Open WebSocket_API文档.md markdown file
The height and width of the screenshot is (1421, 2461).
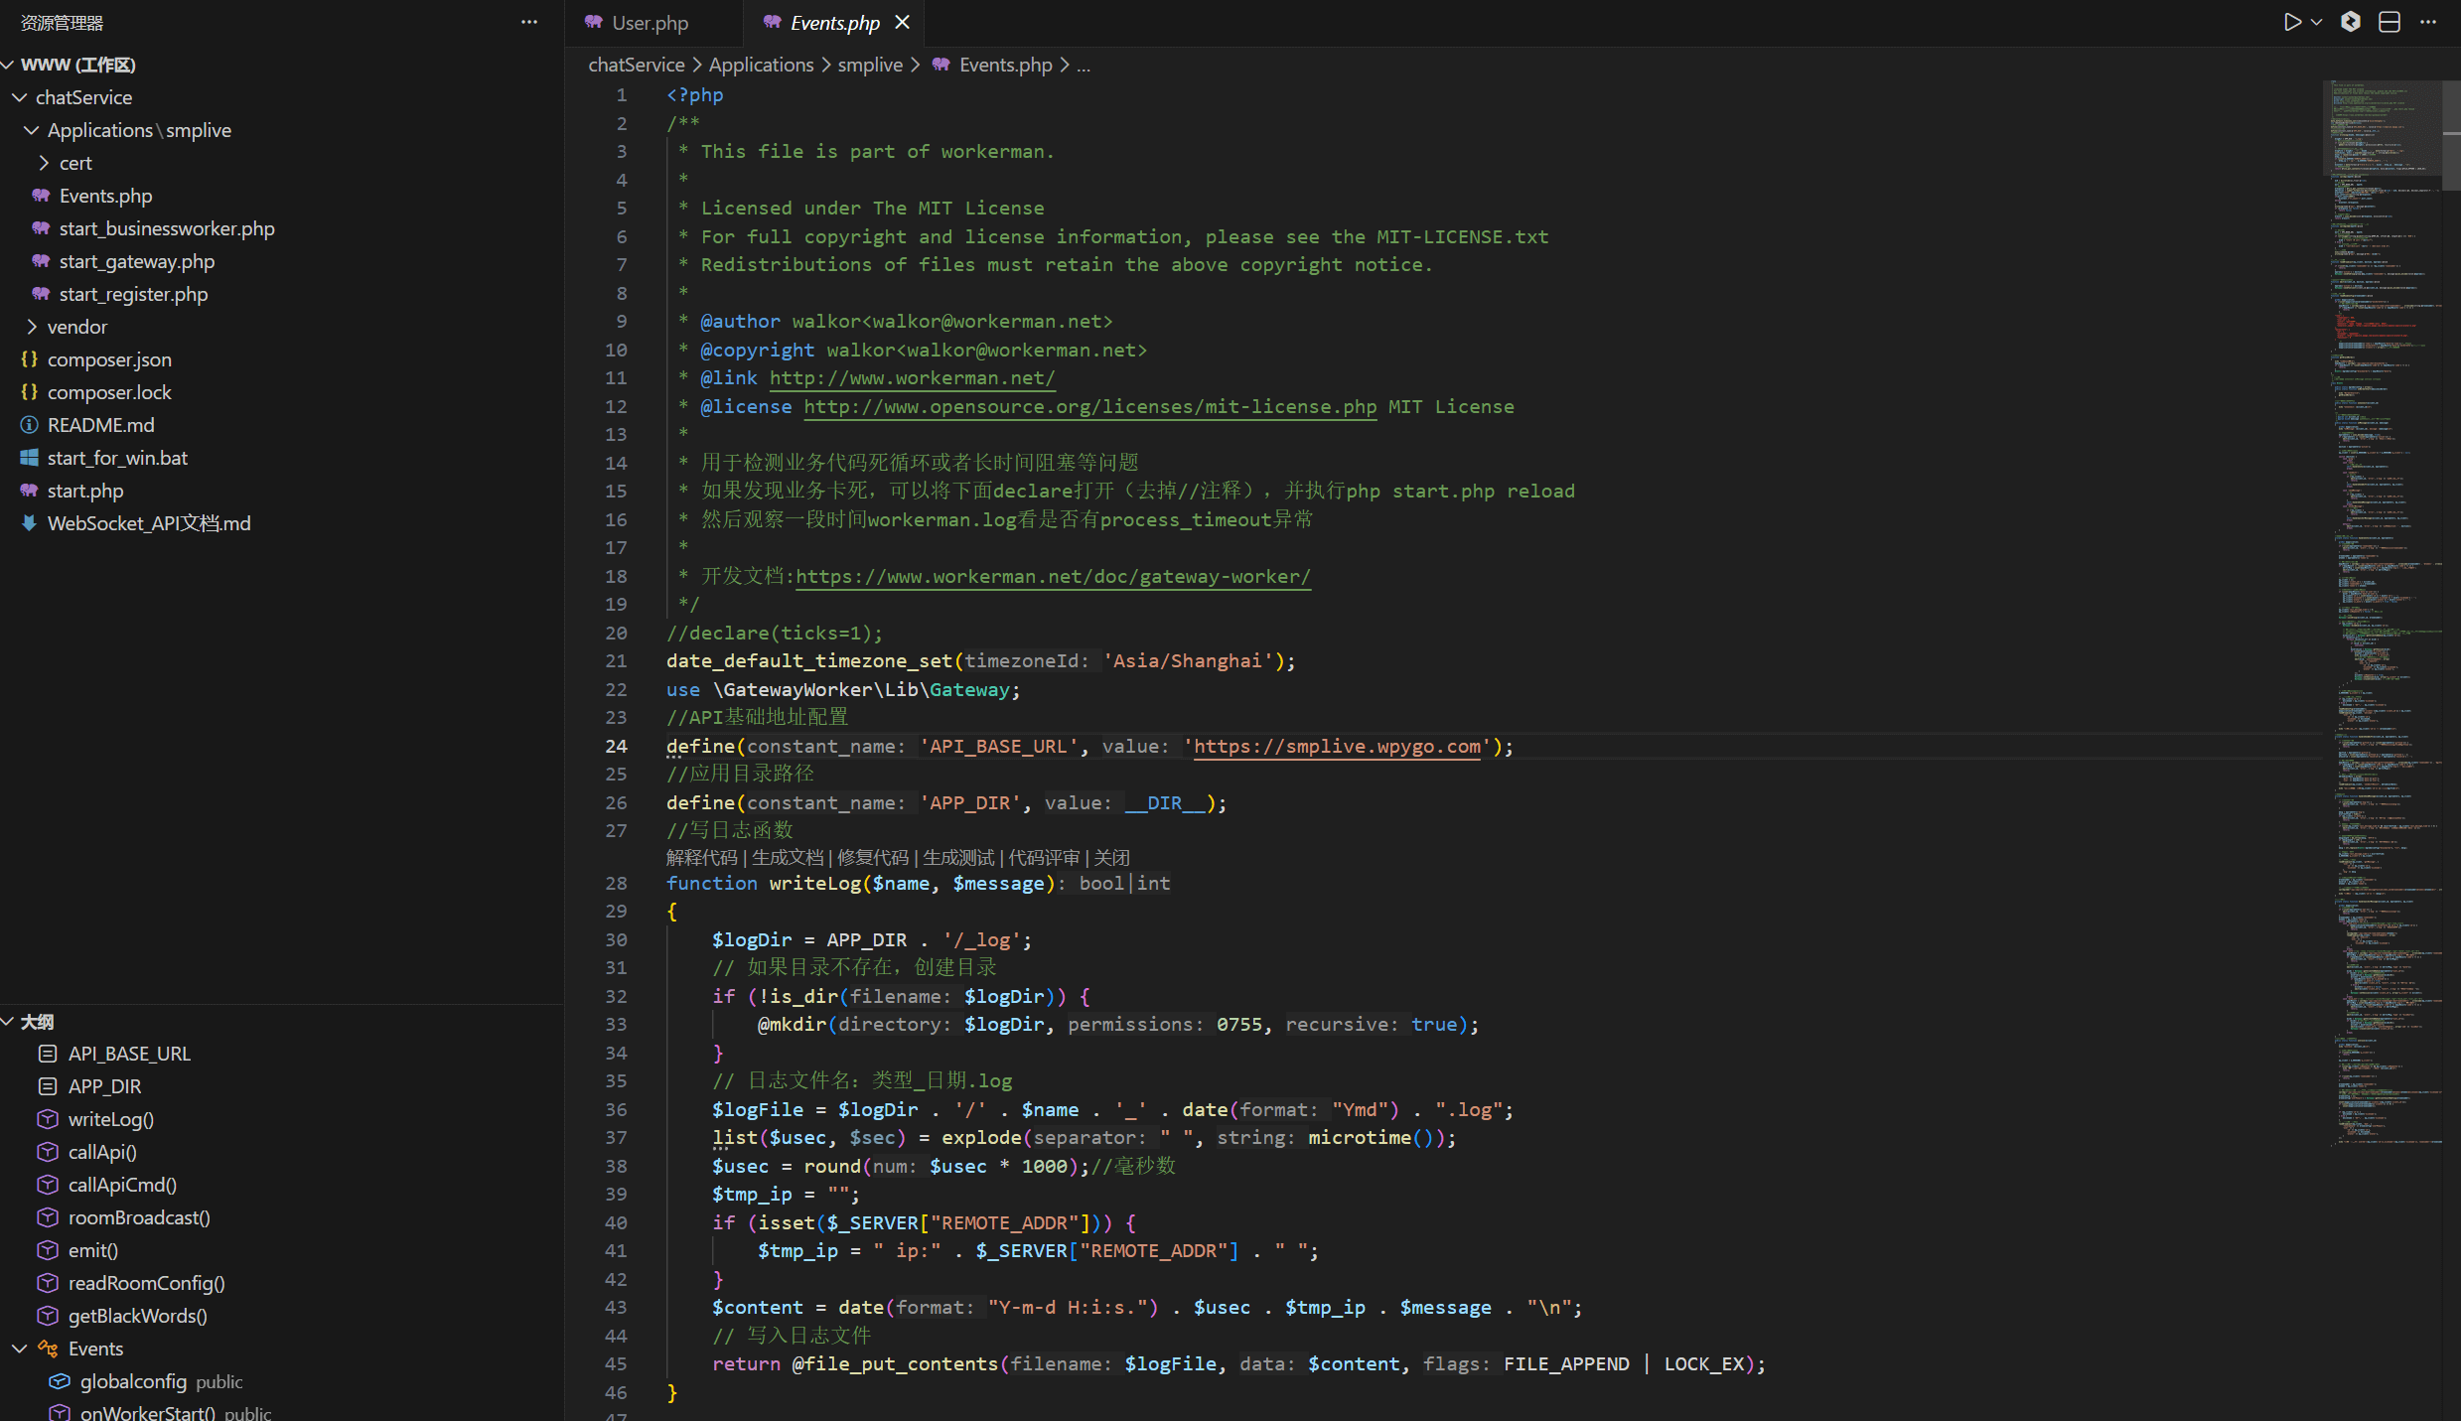149,523
